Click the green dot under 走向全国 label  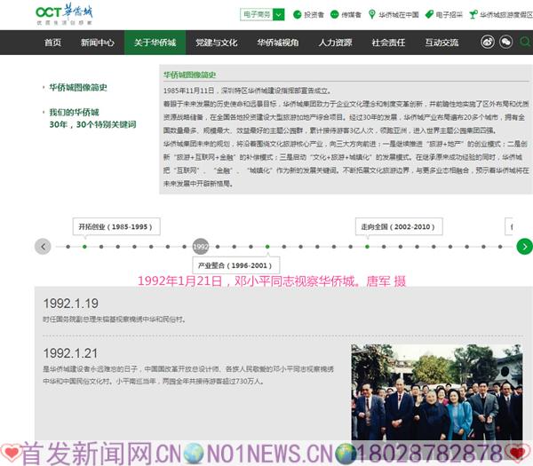tap(367, 247)
